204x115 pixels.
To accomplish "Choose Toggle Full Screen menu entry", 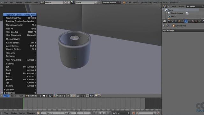I will point(20,15).
